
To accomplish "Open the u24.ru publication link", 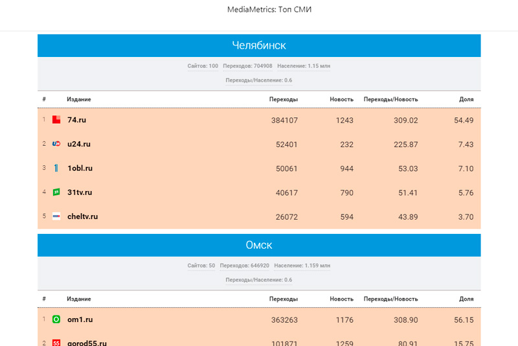I will pyautogui.click(x=78, y=144).
